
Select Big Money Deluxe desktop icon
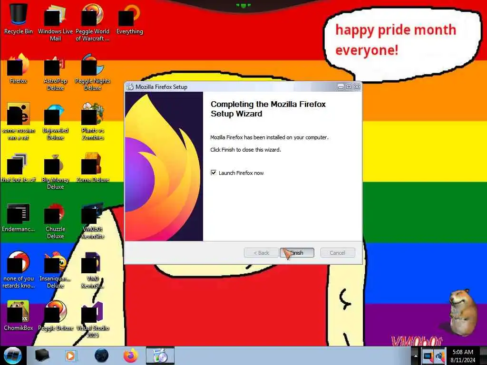click(55, 171)
